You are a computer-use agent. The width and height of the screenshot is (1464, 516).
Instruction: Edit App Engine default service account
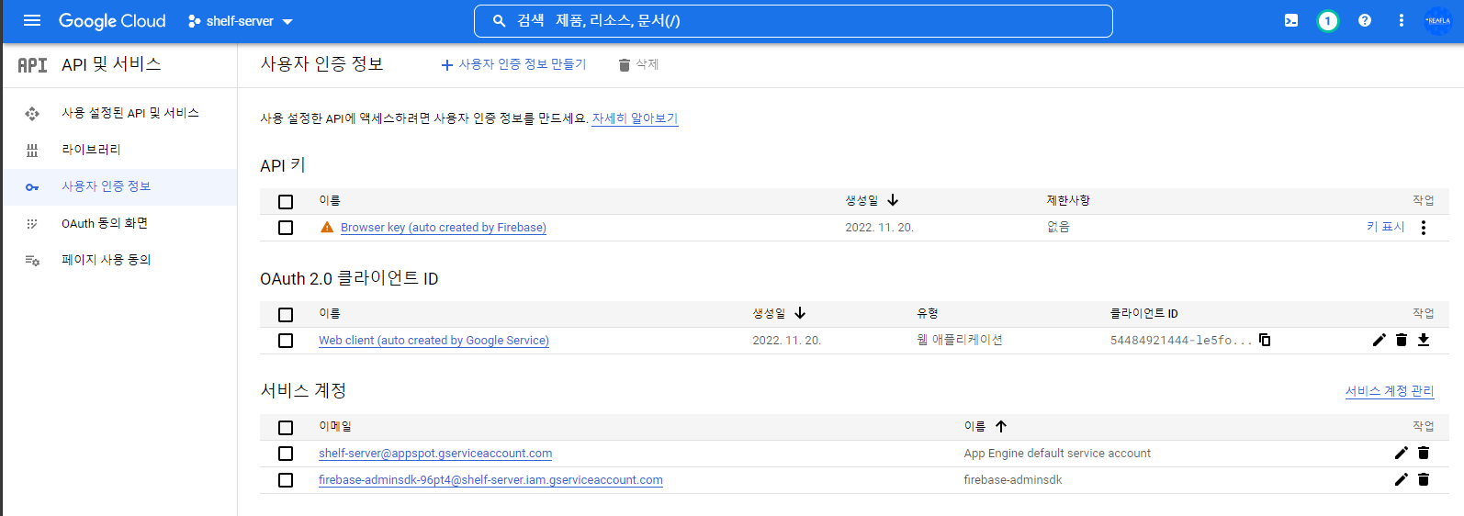click(1401, 453)
